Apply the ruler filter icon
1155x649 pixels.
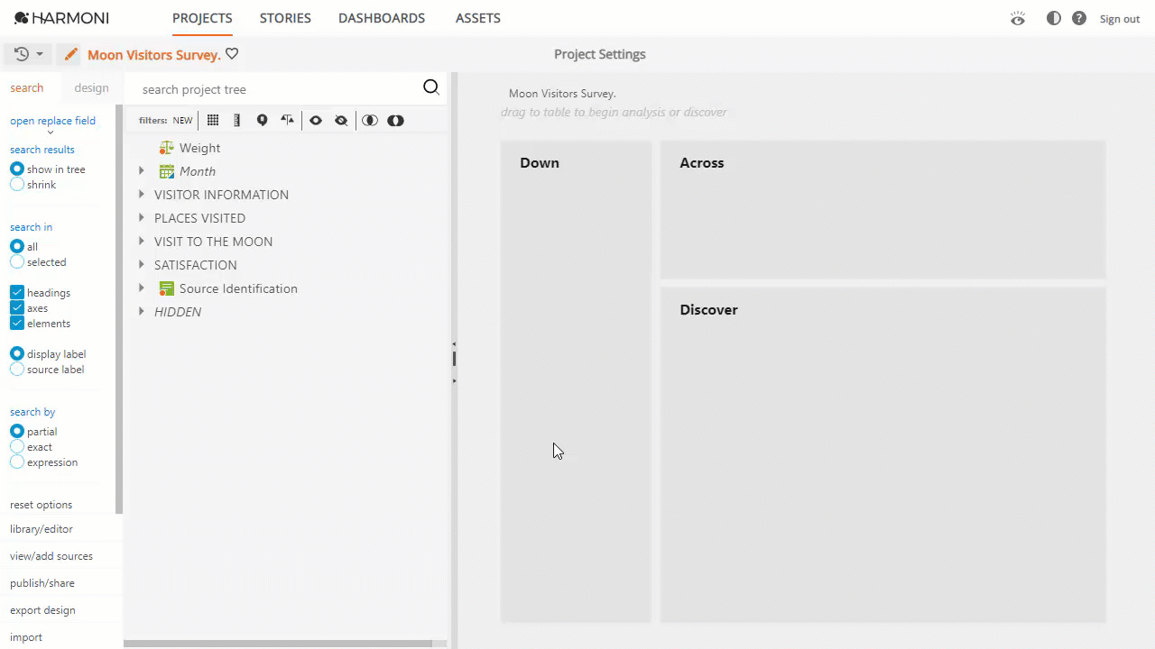(236, 120)
